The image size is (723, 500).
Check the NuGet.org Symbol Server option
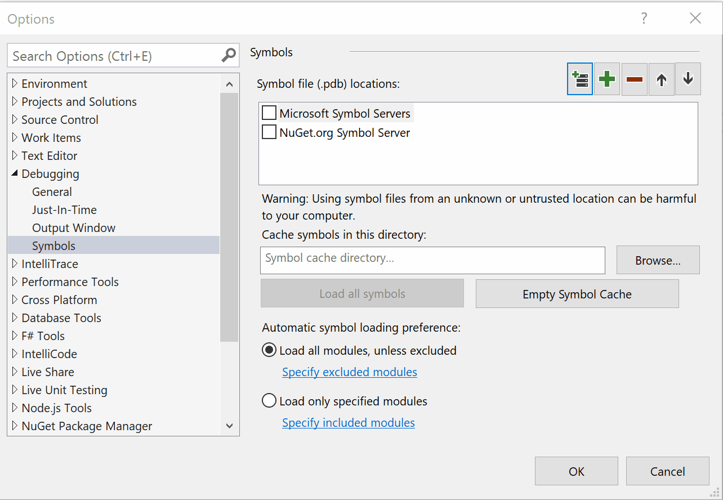click(269, 132)
